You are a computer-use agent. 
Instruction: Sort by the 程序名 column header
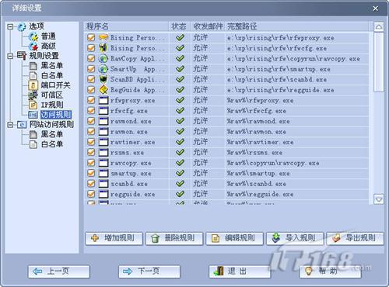[x=126, y=26]
